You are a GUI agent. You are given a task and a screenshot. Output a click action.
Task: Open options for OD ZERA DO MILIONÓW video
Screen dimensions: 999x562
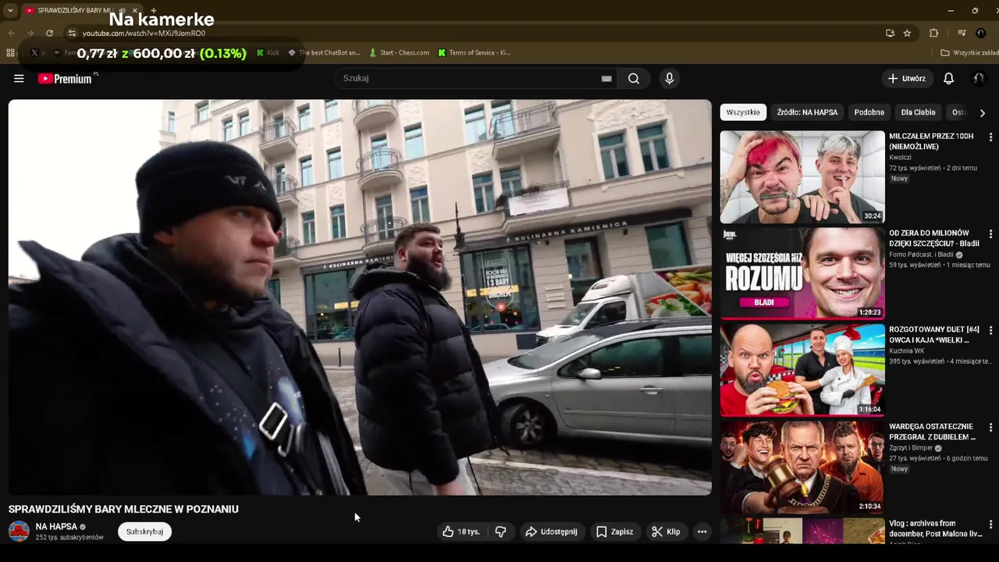[x=990, y=233]
